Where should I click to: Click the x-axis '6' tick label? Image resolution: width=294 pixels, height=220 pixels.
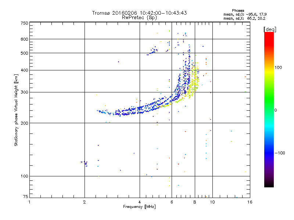172,202
